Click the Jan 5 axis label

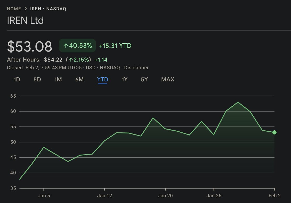click(44, 196)
